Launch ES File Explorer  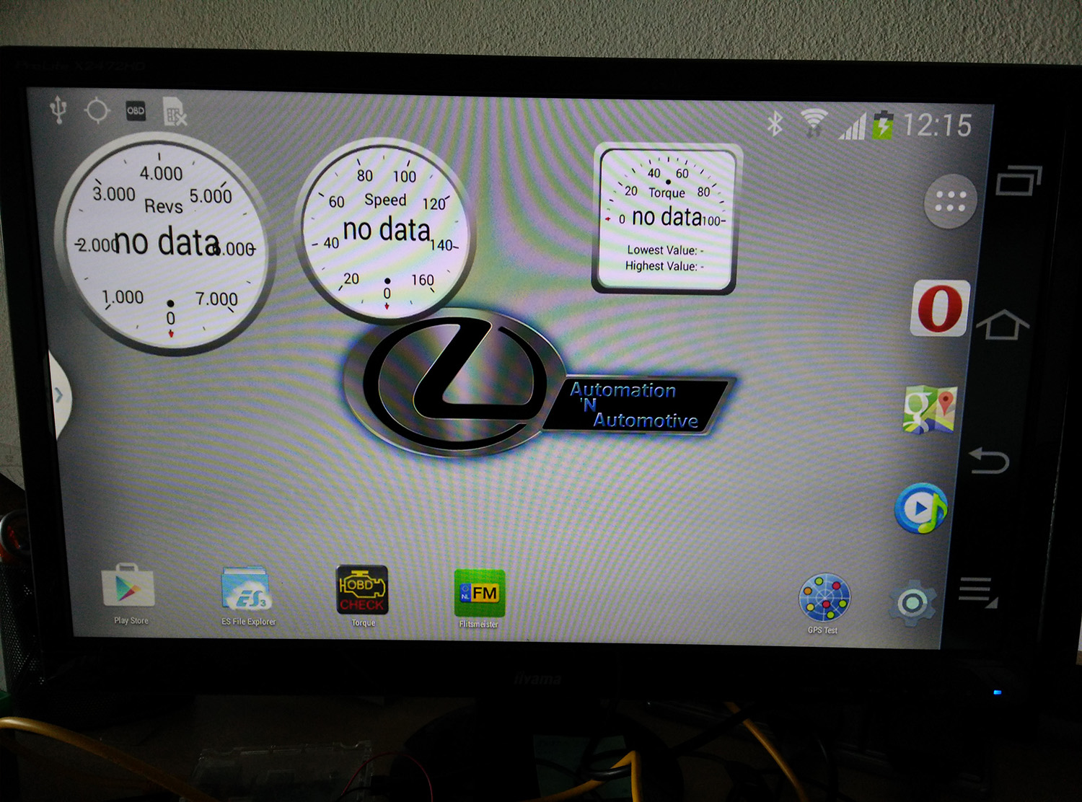[246, 589]
